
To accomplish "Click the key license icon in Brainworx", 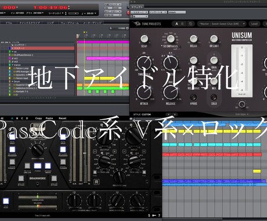I will pyautogui.click(x=154, y=215).
